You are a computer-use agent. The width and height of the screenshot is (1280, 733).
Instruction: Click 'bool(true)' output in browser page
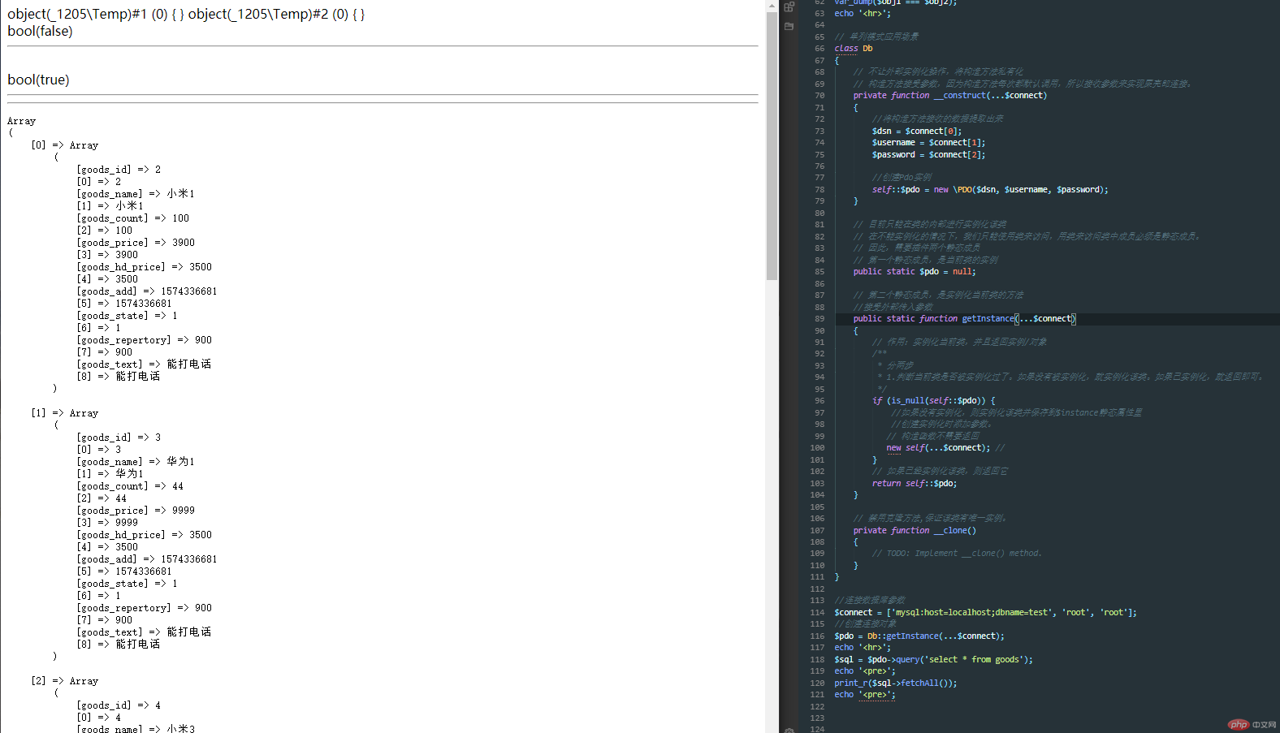(38, 80)
